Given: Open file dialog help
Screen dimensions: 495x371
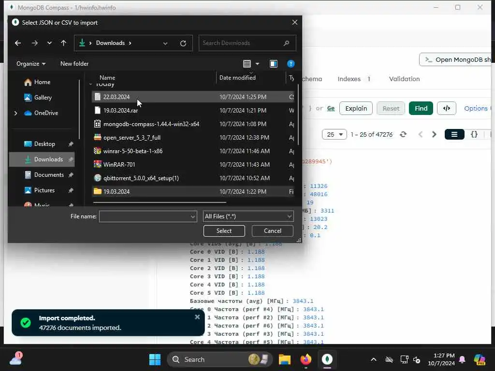Looking at the screenshot, I should click(x=291, y=64).
